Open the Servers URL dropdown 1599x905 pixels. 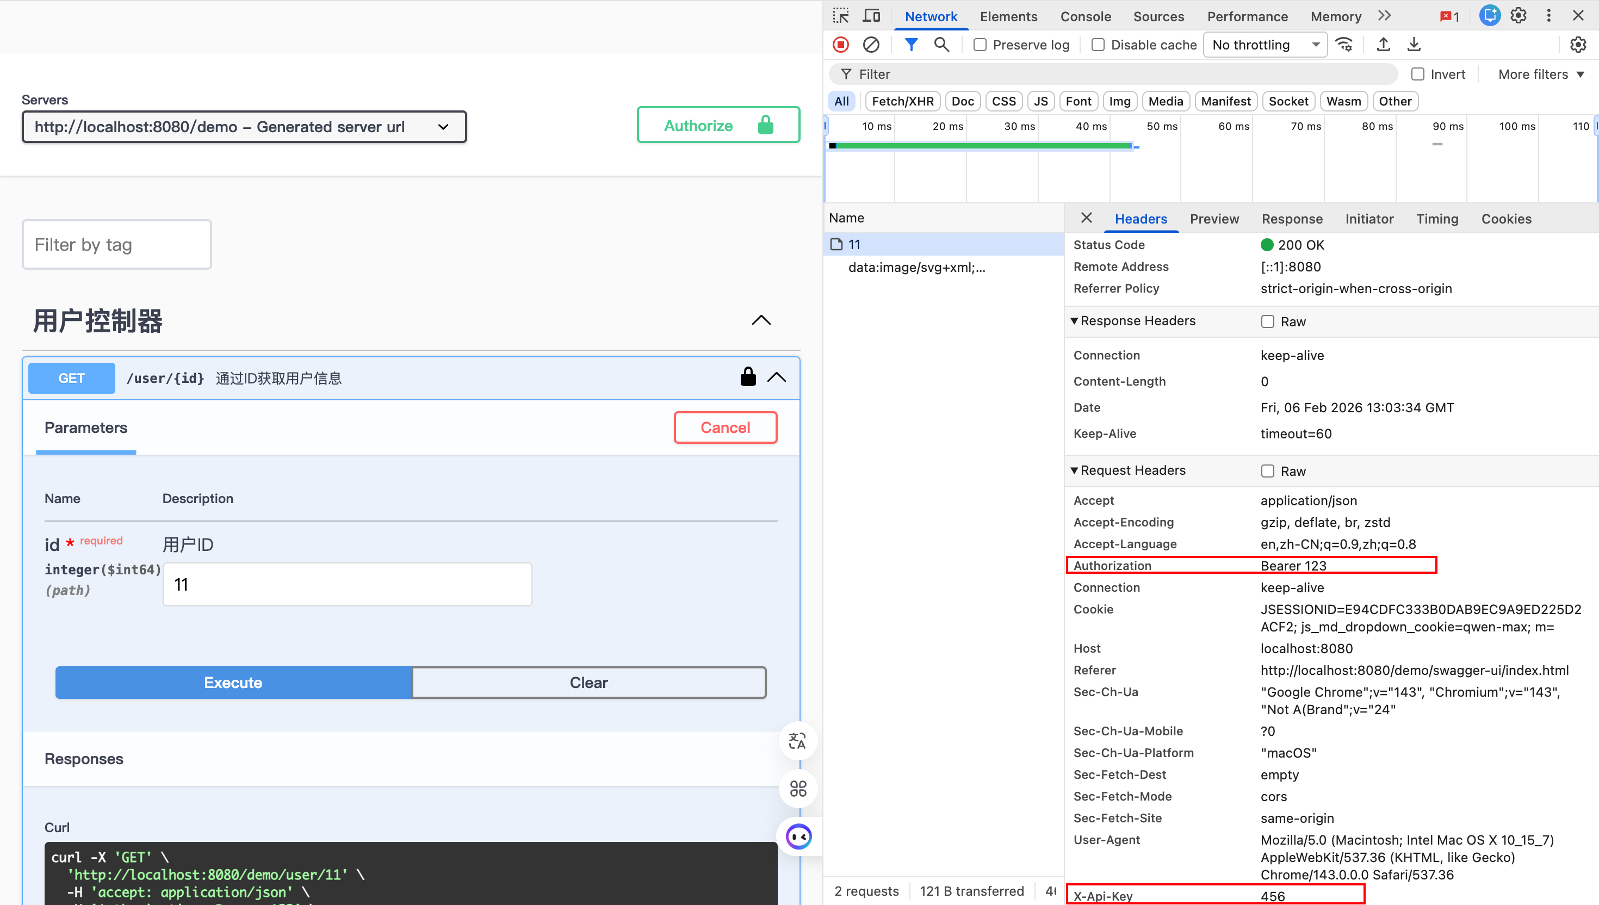(244, 127)
